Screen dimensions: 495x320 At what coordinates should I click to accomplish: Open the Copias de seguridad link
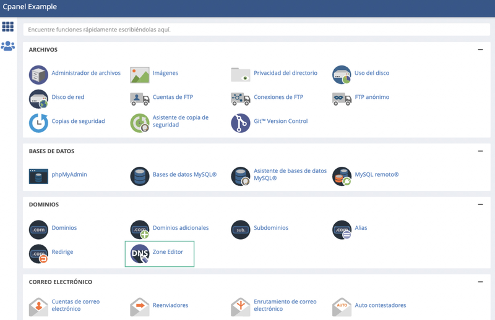78,121
